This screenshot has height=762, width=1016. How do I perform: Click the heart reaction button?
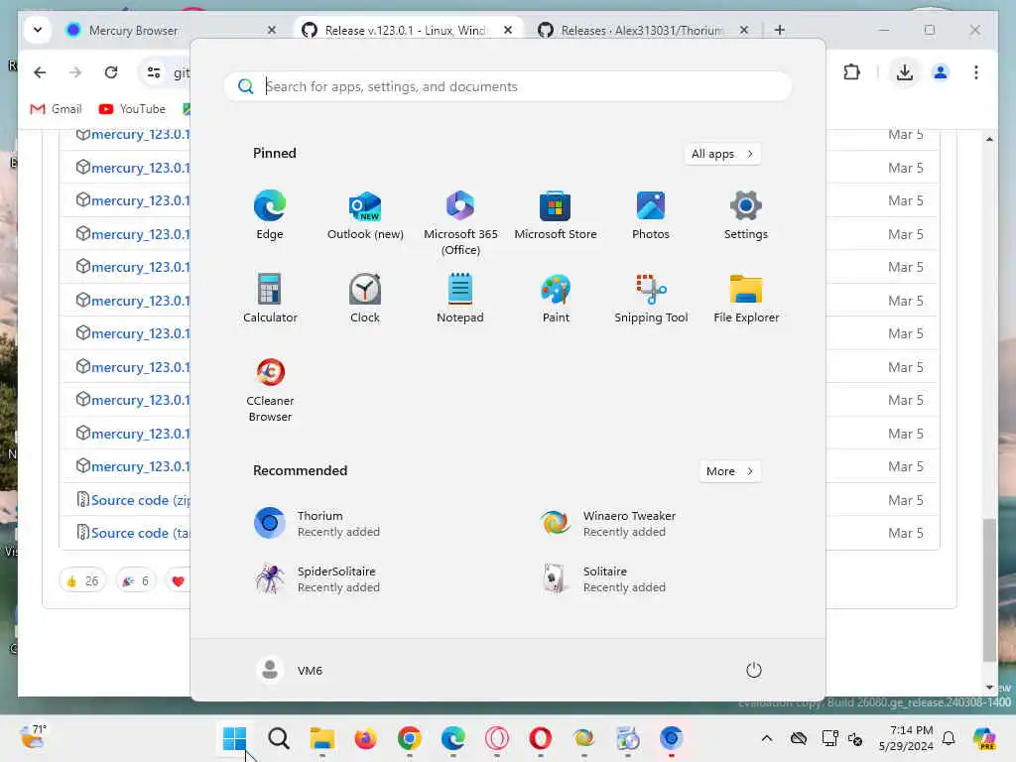pyautogui.click(x=178, y=581)
